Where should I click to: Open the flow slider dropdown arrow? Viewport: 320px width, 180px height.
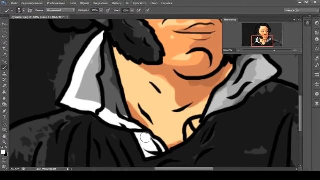[132, 10]
